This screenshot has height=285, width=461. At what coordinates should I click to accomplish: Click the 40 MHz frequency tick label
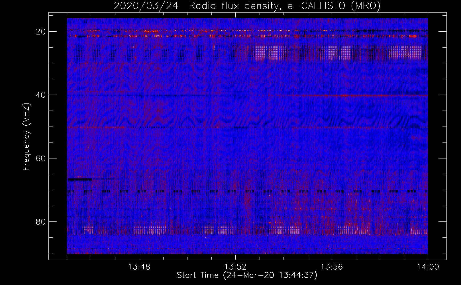(41, 95)
